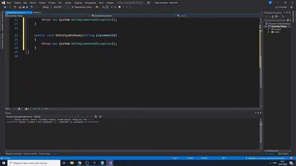Click the Save All icon
This screenshot has height=166, width=296.
tap(27, 7)
